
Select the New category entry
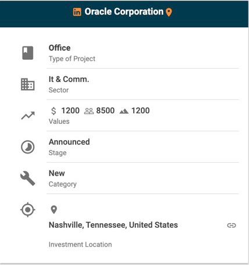click(x=143, y=178)
